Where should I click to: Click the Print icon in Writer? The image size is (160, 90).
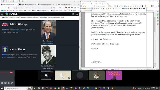coord(97,9)
